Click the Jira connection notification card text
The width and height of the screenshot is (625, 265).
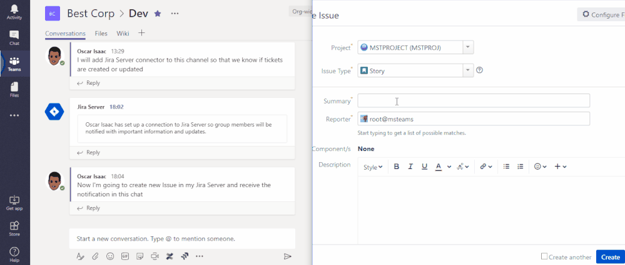click(x=178, y=128)
